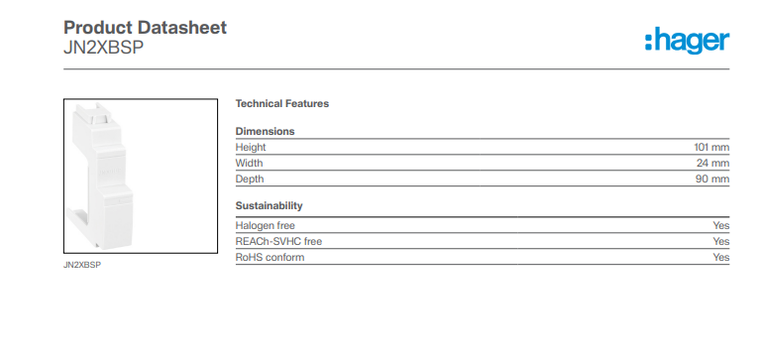759x357 pixels.
Task: Click the Yes value for REACh-SVHC free
Action: 720,242
